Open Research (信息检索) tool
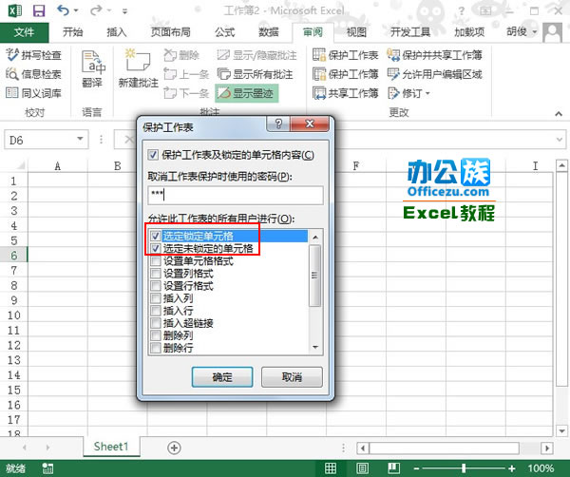Screen dimensions: 570x477 click(x=33, y=74)
